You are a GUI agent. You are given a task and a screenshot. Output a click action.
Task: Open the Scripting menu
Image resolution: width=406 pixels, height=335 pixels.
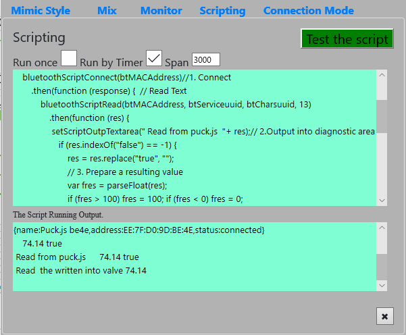point(223,11)
